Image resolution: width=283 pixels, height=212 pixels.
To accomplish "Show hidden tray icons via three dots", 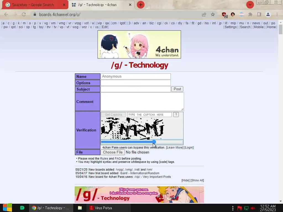I will coord(233,208).
